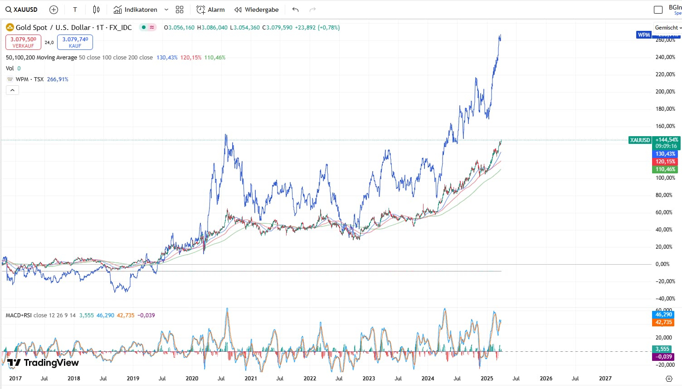Change chart type via candlestick icon
The image size is (682, 389).
pos(96,10)
